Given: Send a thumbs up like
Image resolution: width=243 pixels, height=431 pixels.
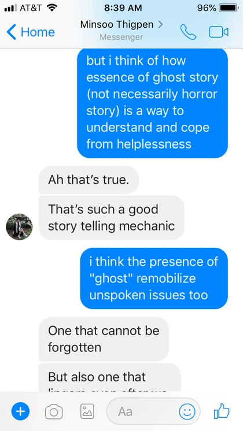Looking at the screenshot, I should coord(222,411).
